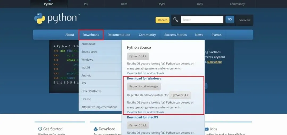
Task: Click the Python logo image
Action: pos(57,18)
